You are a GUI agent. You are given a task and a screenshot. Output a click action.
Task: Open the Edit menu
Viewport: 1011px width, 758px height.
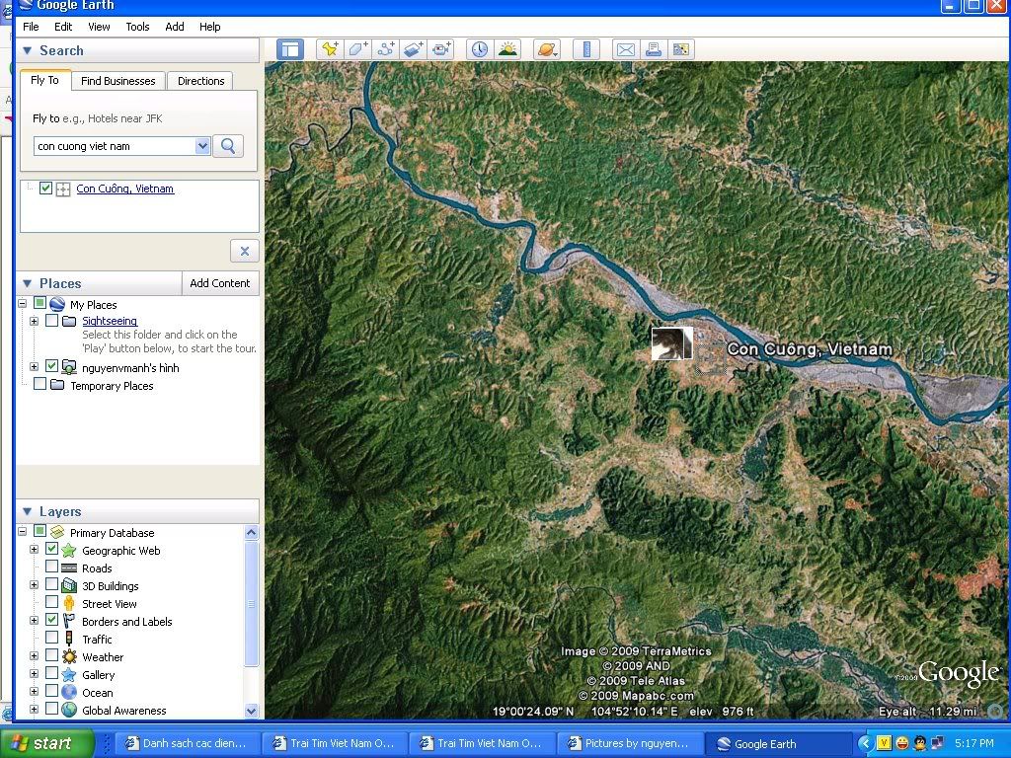63,27
